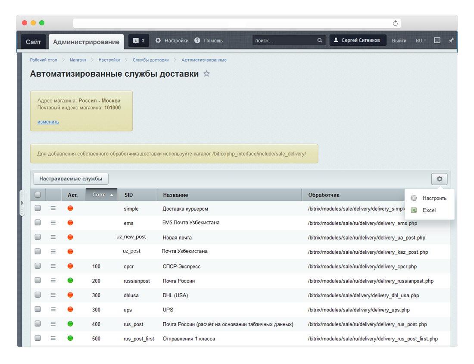Click the gear settings icon above table
This screenshot has height=364, width=474.
[x=439, y=179]
